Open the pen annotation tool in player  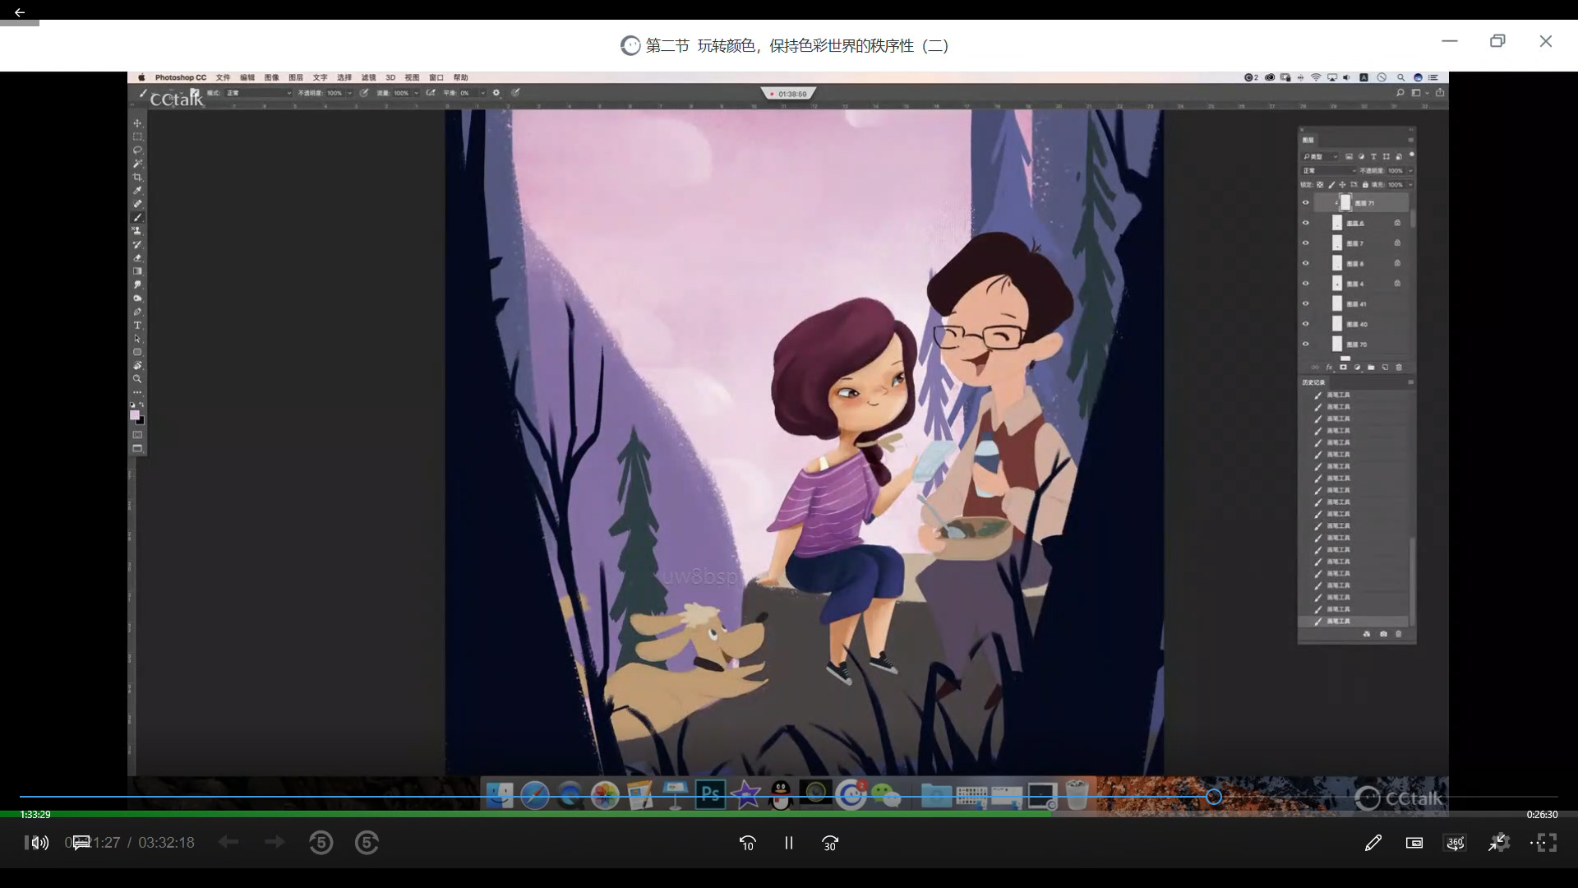[1373, 843]
